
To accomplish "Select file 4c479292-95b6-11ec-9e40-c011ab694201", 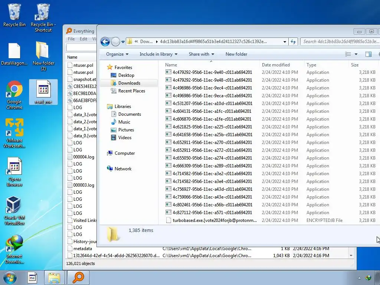I will pyautogui.click(x=212, y=72).
